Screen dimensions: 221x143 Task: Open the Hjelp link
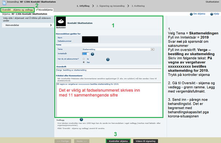pyautogui.click(x=216, y=14)
